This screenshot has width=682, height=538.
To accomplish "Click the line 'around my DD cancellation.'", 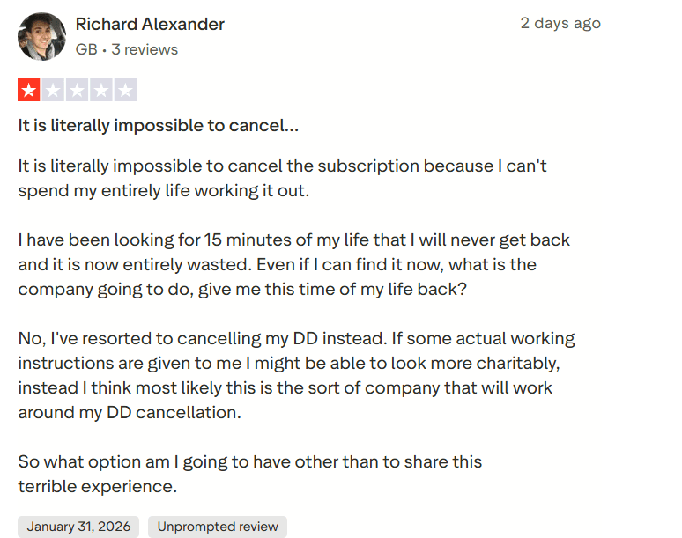I will pos(129,412).
